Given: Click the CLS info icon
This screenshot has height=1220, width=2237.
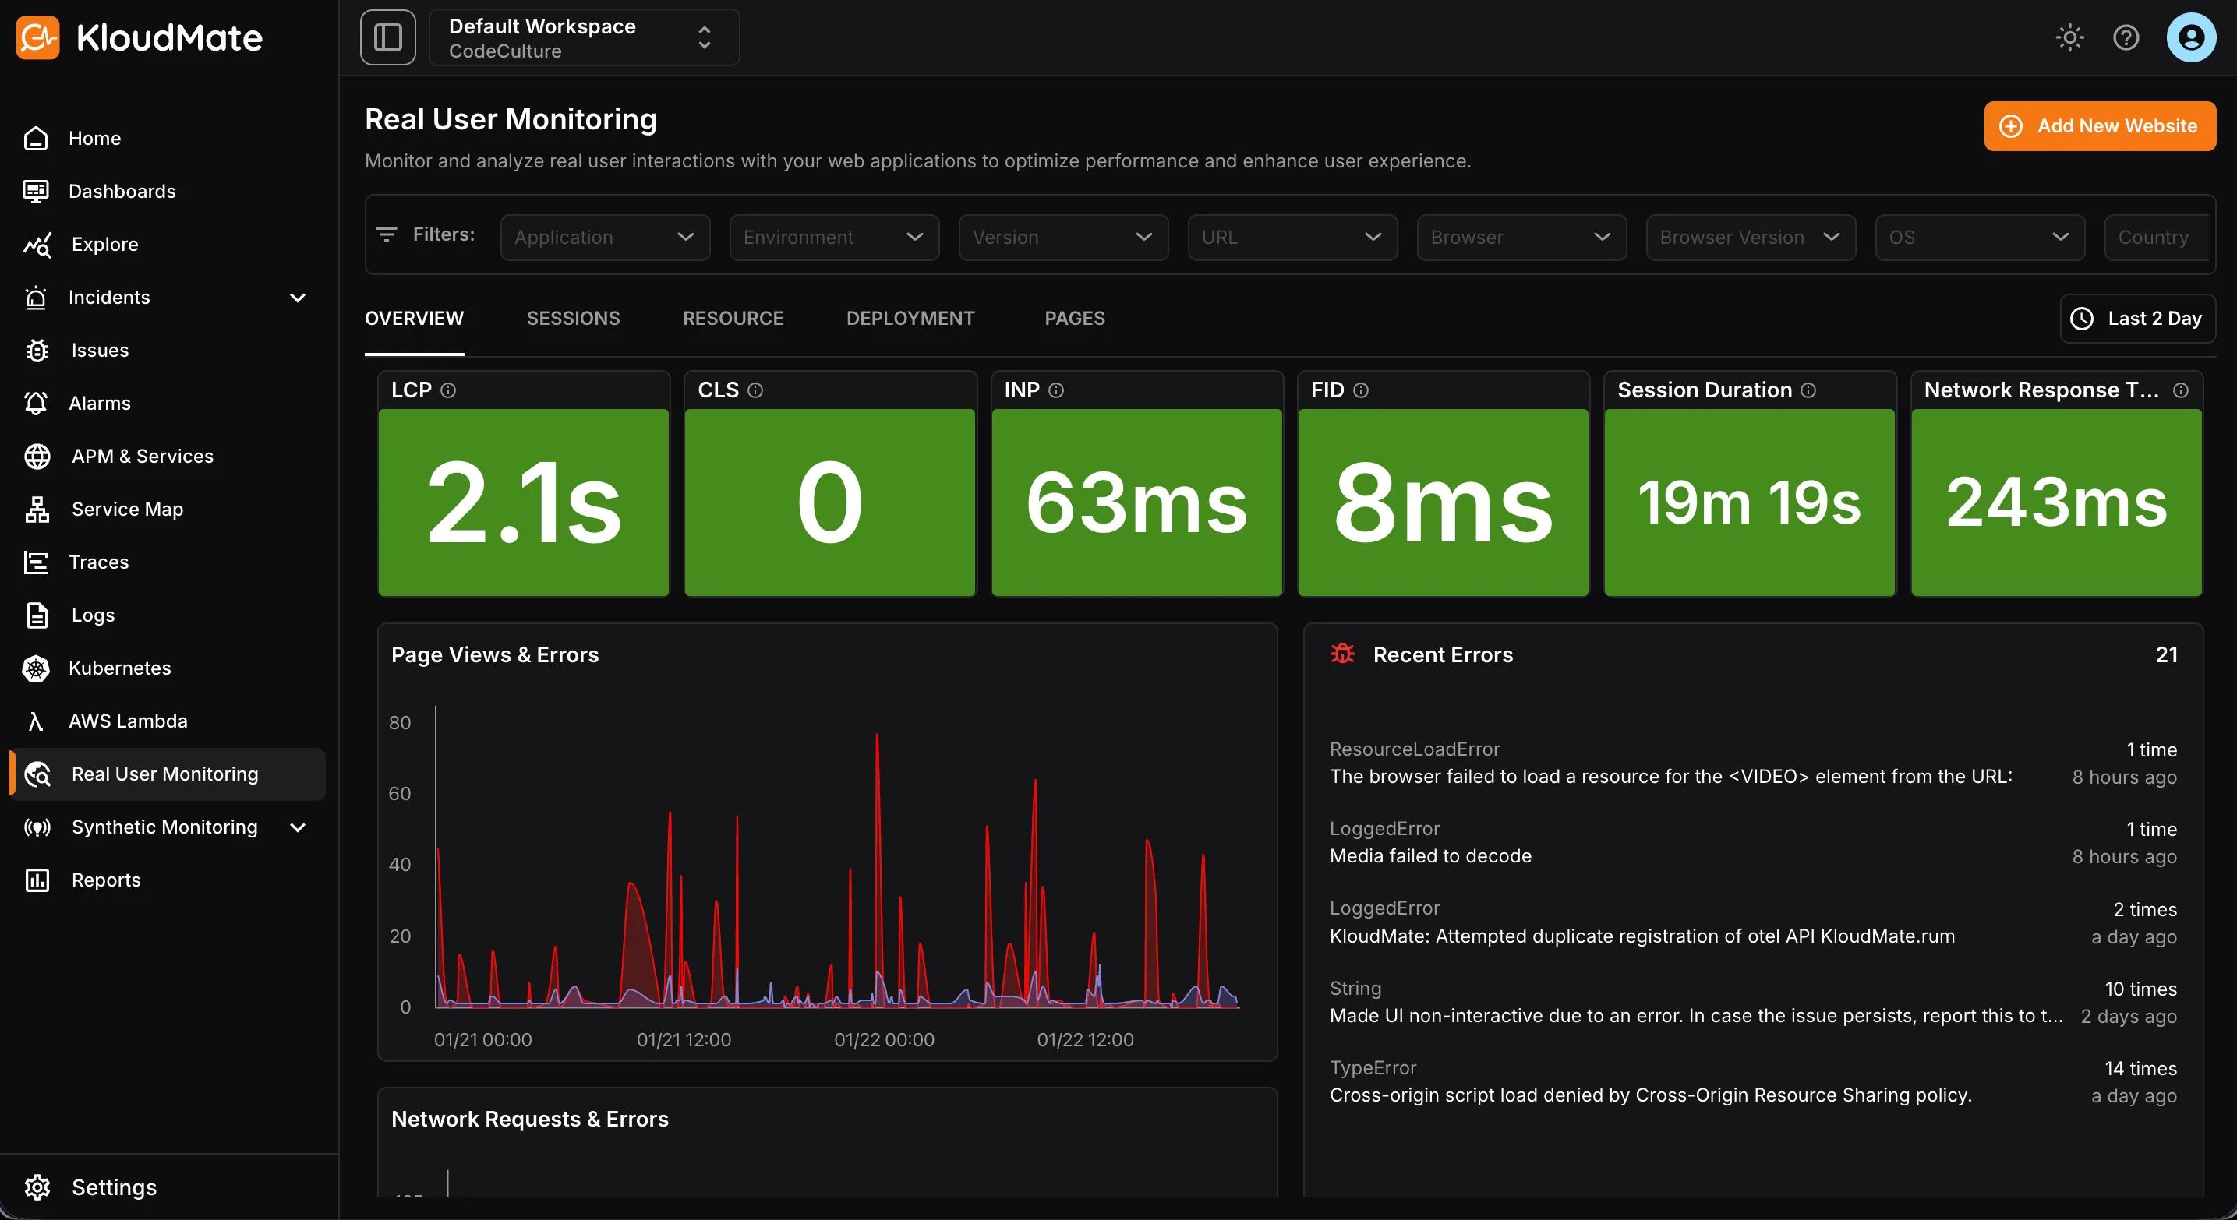Looking at the screenshot, I should (755, 390).
